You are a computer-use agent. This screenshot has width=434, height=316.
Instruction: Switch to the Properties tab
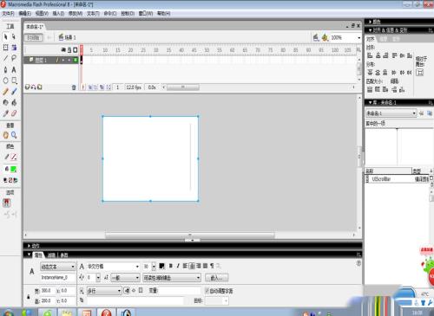pos(38,255)
